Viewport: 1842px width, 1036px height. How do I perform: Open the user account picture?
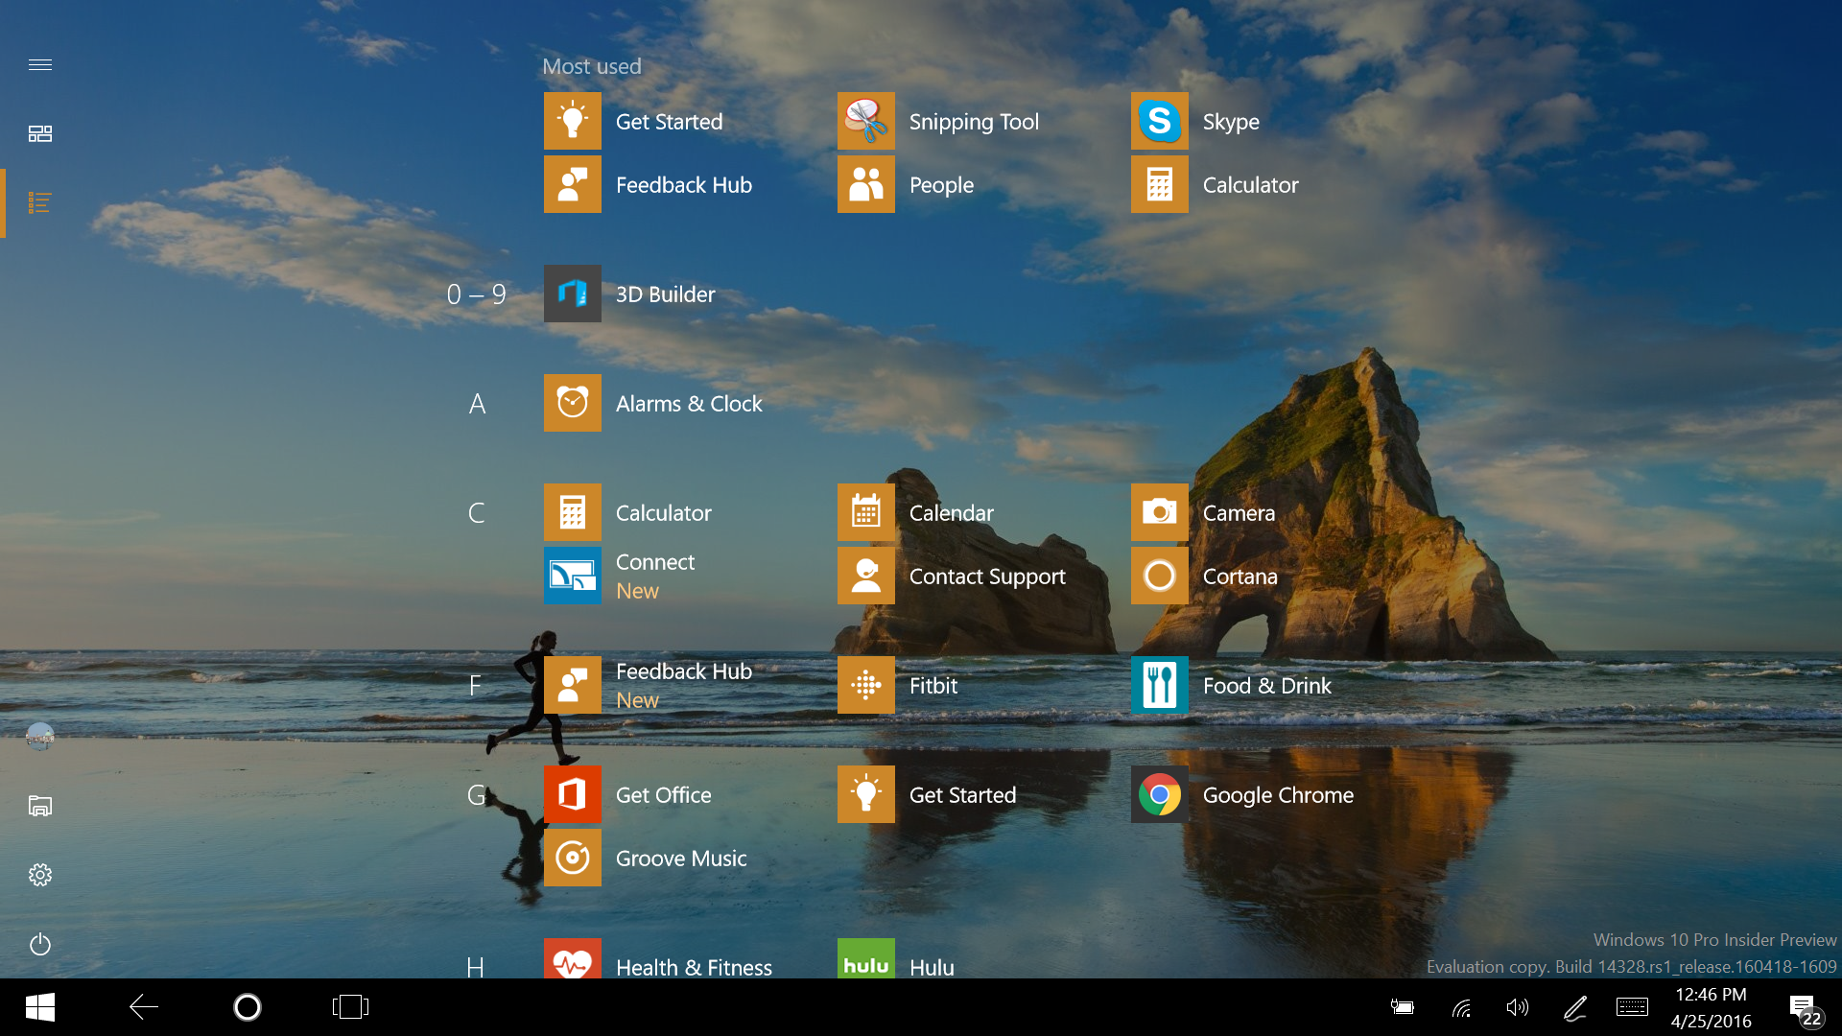point(40,737)
